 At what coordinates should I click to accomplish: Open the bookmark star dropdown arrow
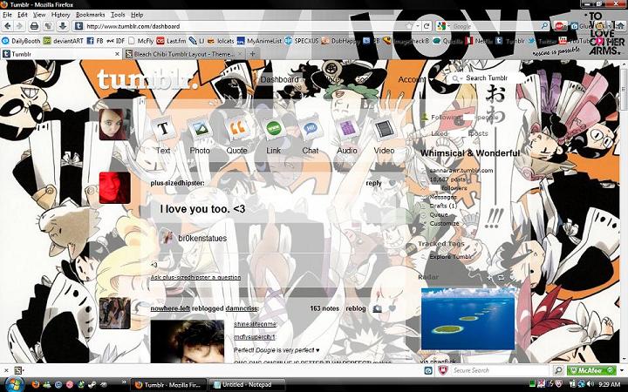coord(417,26)
